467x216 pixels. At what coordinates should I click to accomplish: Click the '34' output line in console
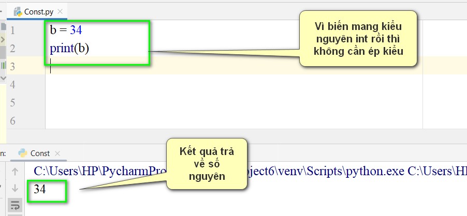tap(40, 189)
